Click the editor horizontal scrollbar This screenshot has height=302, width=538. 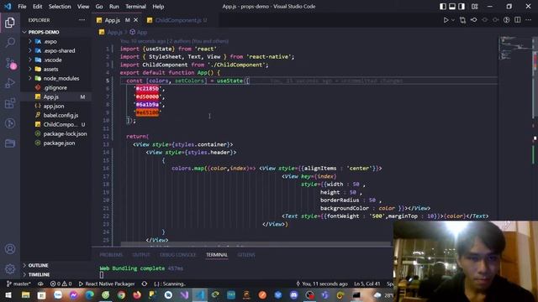[256, 244]
